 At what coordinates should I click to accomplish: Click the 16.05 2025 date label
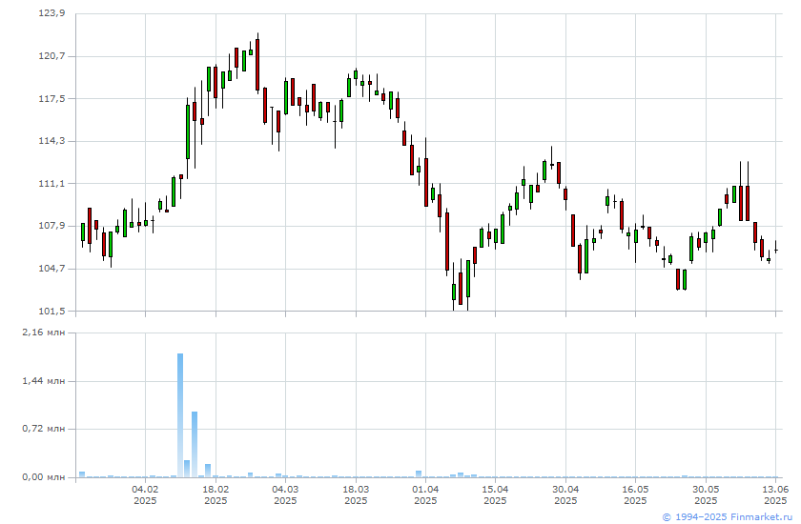tap(635, 494)
